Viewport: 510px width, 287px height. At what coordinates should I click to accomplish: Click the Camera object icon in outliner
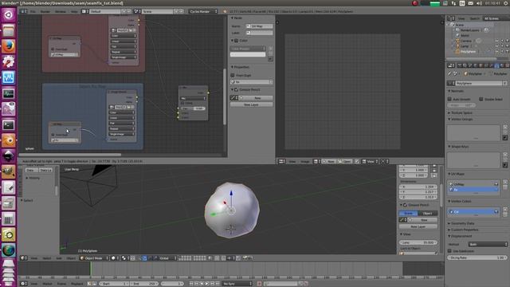pyautogui.click(x=457, y=41)
